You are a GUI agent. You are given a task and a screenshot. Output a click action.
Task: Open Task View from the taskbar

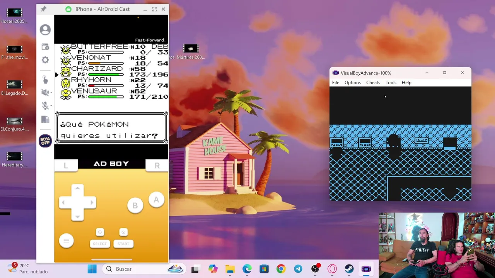[195, 269]
